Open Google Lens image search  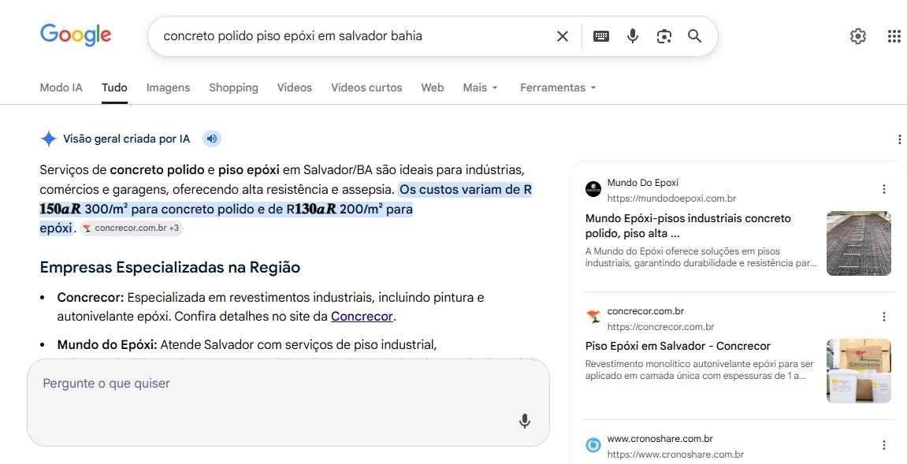(664, 36)
